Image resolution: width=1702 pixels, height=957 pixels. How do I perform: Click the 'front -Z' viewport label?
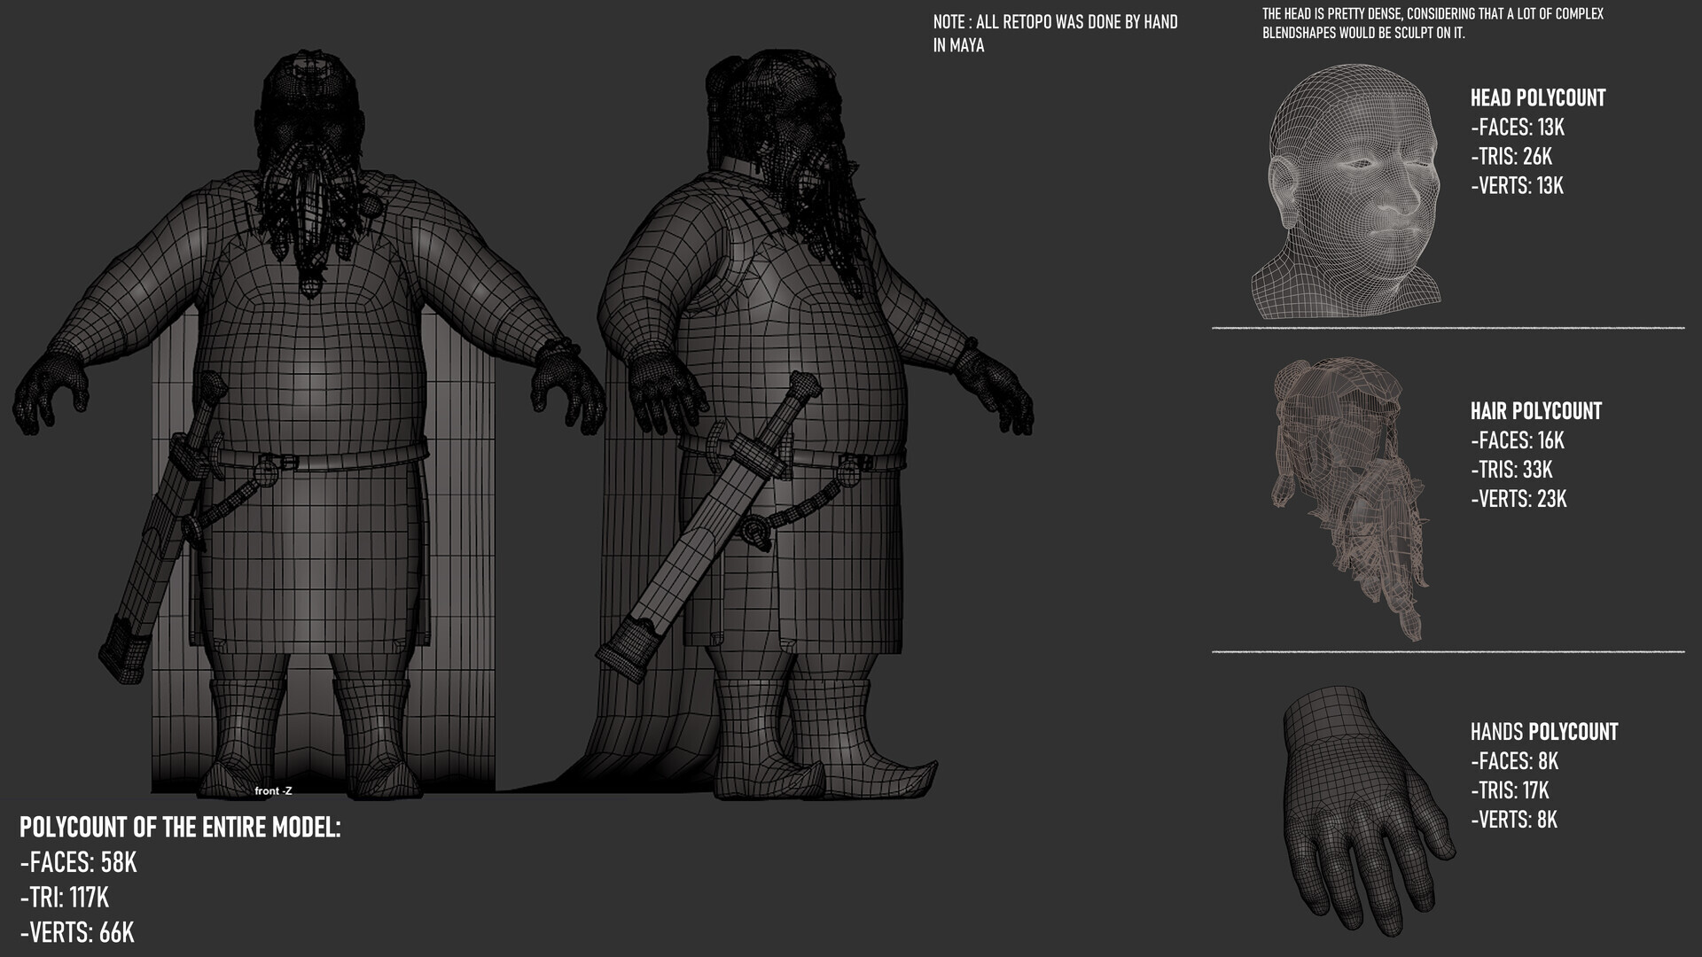pyautogui.click(x=273, y=790)
